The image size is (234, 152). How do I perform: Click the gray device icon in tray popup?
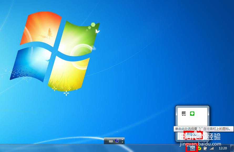click(184, 114)
